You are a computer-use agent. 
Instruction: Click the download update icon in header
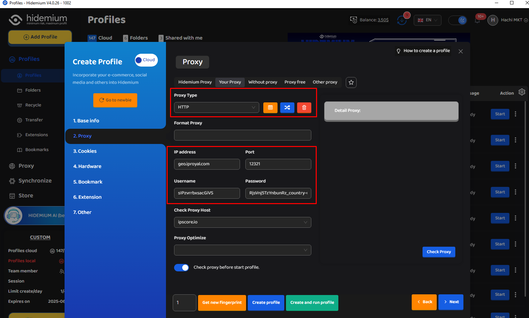(402, 20)
